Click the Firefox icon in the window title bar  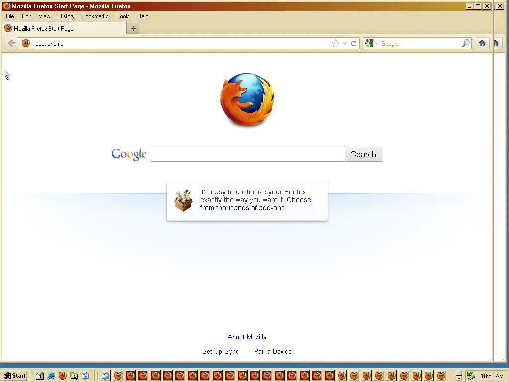coord(6,6)
